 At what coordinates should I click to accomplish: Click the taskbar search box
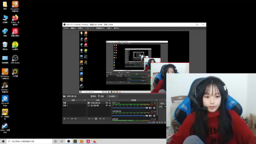pos(29,141)
